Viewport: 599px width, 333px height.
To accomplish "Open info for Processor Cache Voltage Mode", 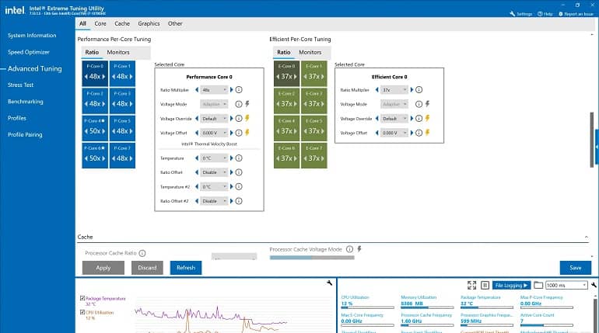I will coord(349,249).
